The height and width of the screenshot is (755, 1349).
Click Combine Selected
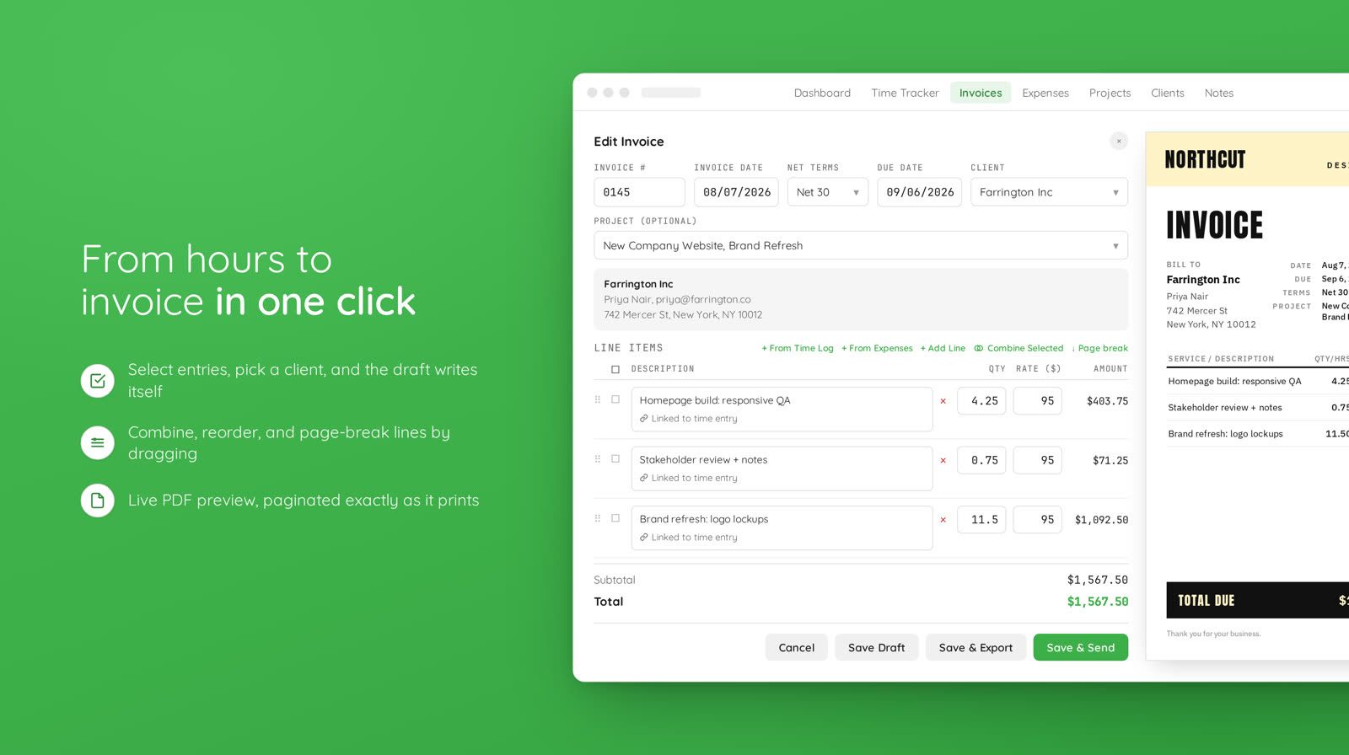(1018, 348)
